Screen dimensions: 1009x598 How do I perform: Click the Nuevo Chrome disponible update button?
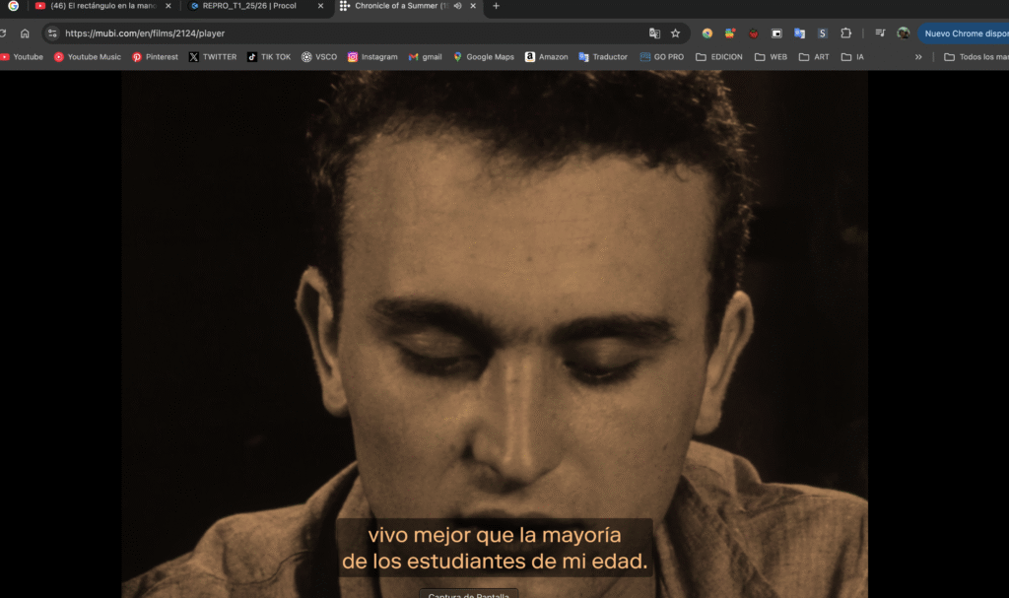[965, 33]
